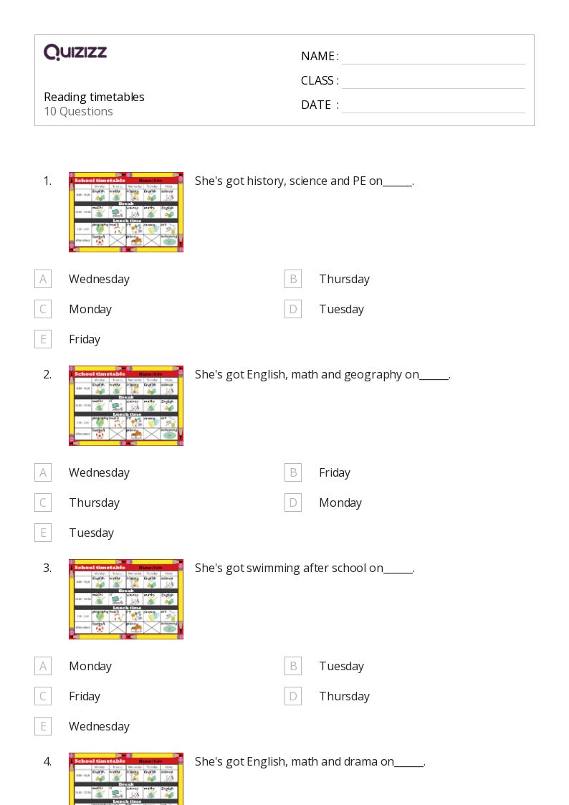Click the DATE input line
Screen dimensions: 569x805
point(433,105)
